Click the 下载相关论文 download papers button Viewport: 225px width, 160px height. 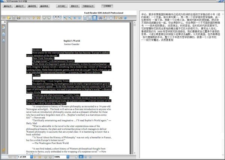click(x=88, y=6)
